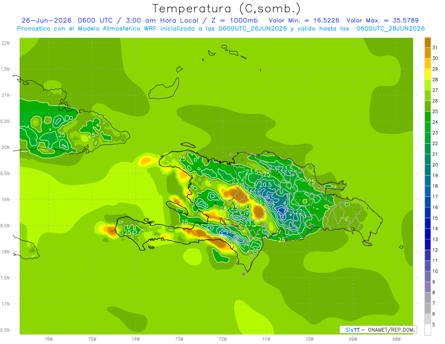Click the legend value '25' on the color bar

click(x=435, y=111)
